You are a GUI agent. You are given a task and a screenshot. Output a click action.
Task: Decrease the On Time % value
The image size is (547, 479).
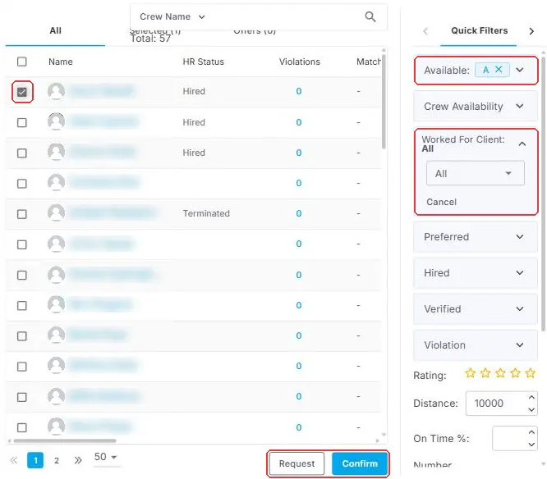click(531, 445)
